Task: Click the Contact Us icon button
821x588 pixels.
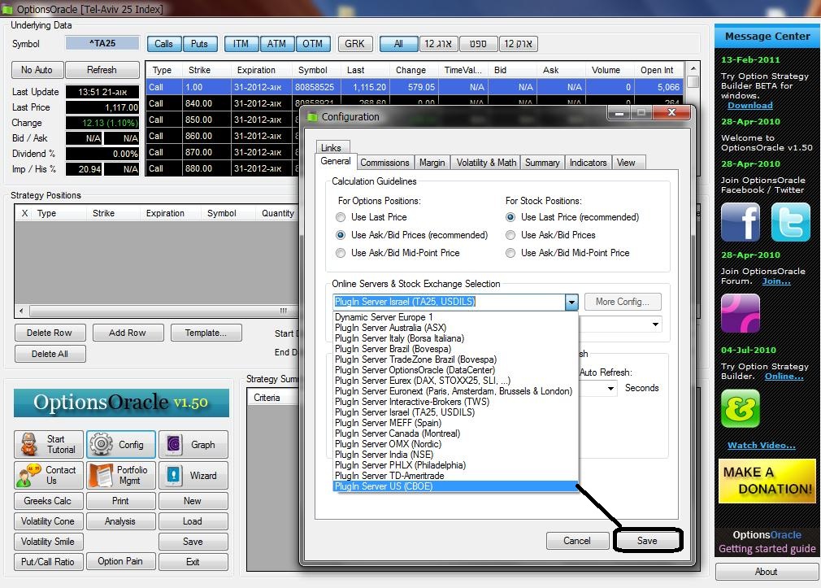Action: coord(50,475)
